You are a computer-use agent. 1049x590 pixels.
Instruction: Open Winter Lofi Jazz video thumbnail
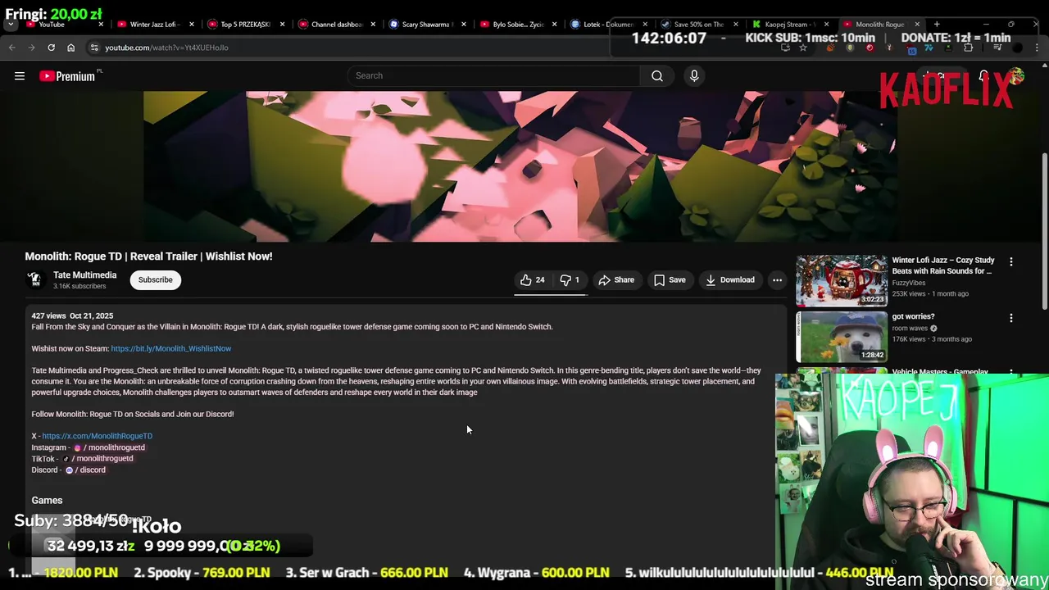841,280
